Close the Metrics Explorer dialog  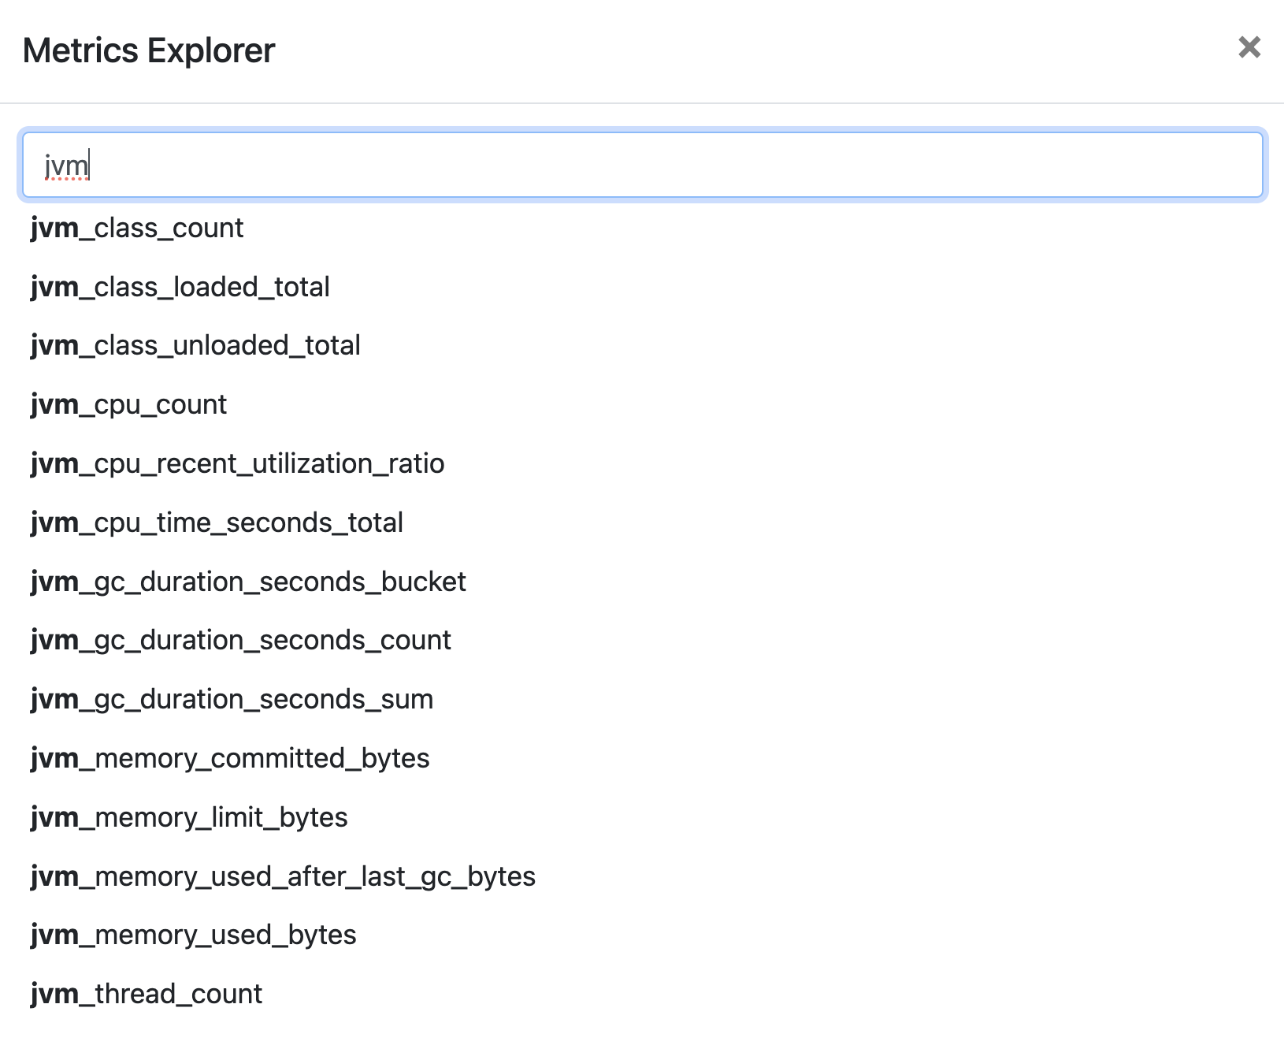1249,47
